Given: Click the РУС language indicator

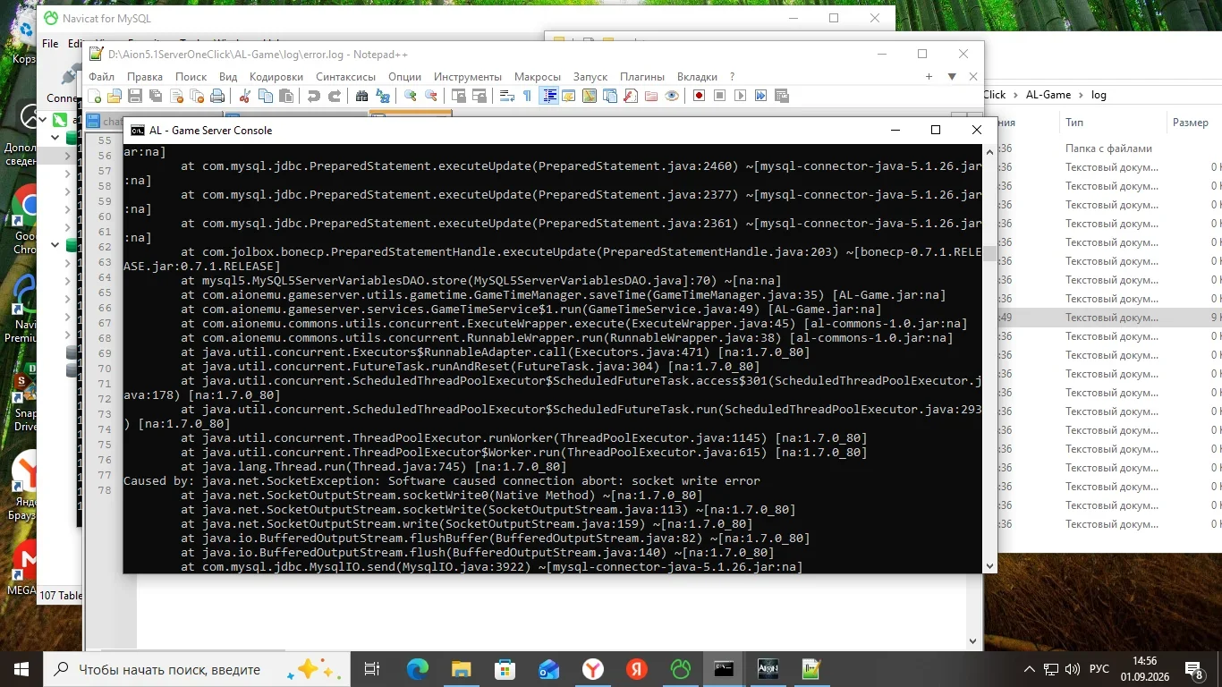Looking at the screenshot, I should tap(1099, 669).
